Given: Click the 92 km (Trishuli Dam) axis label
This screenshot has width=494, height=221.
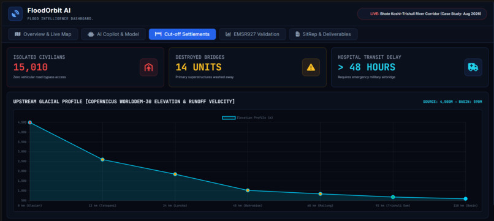Looking at the screenshot, I should (x=393, y=206).
